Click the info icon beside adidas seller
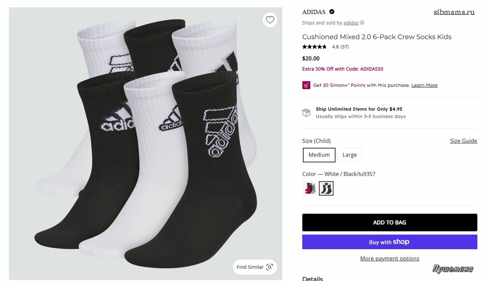The width and height of the screenshot is (482, 281). (362, 23)
